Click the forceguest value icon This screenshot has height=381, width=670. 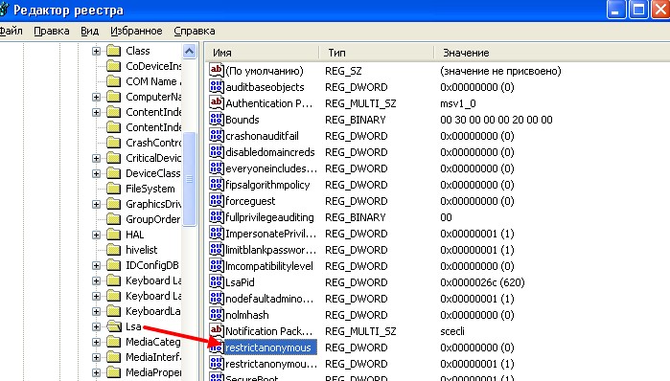[x=217, y=200]
